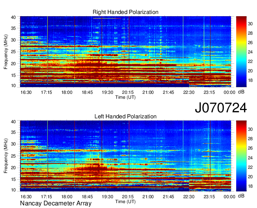Click the 35 MHz frequency tick on upper plot
The height and width of the screenshot is (208, 257).
tap(13, 28)
